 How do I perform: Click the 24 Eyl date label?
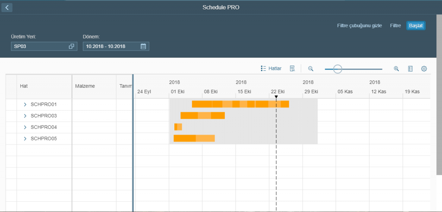(x=144, y=92)
